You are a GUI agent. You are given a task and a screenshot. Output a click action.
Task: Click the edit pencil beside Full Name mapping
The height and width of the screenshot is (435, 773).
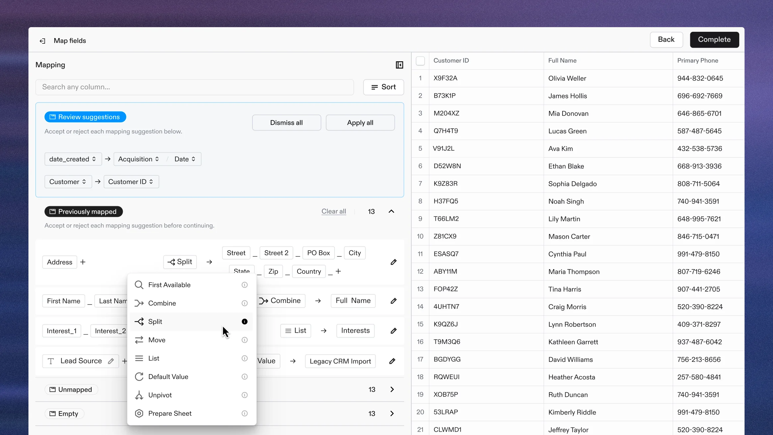click(393, 301)
